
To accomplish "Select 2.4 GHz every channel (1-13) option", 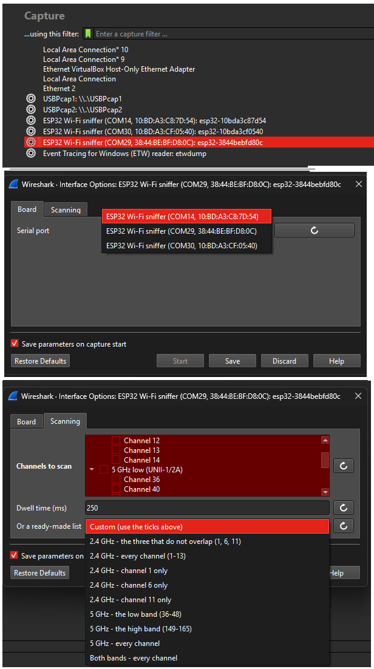I will (x=208, y=555).
